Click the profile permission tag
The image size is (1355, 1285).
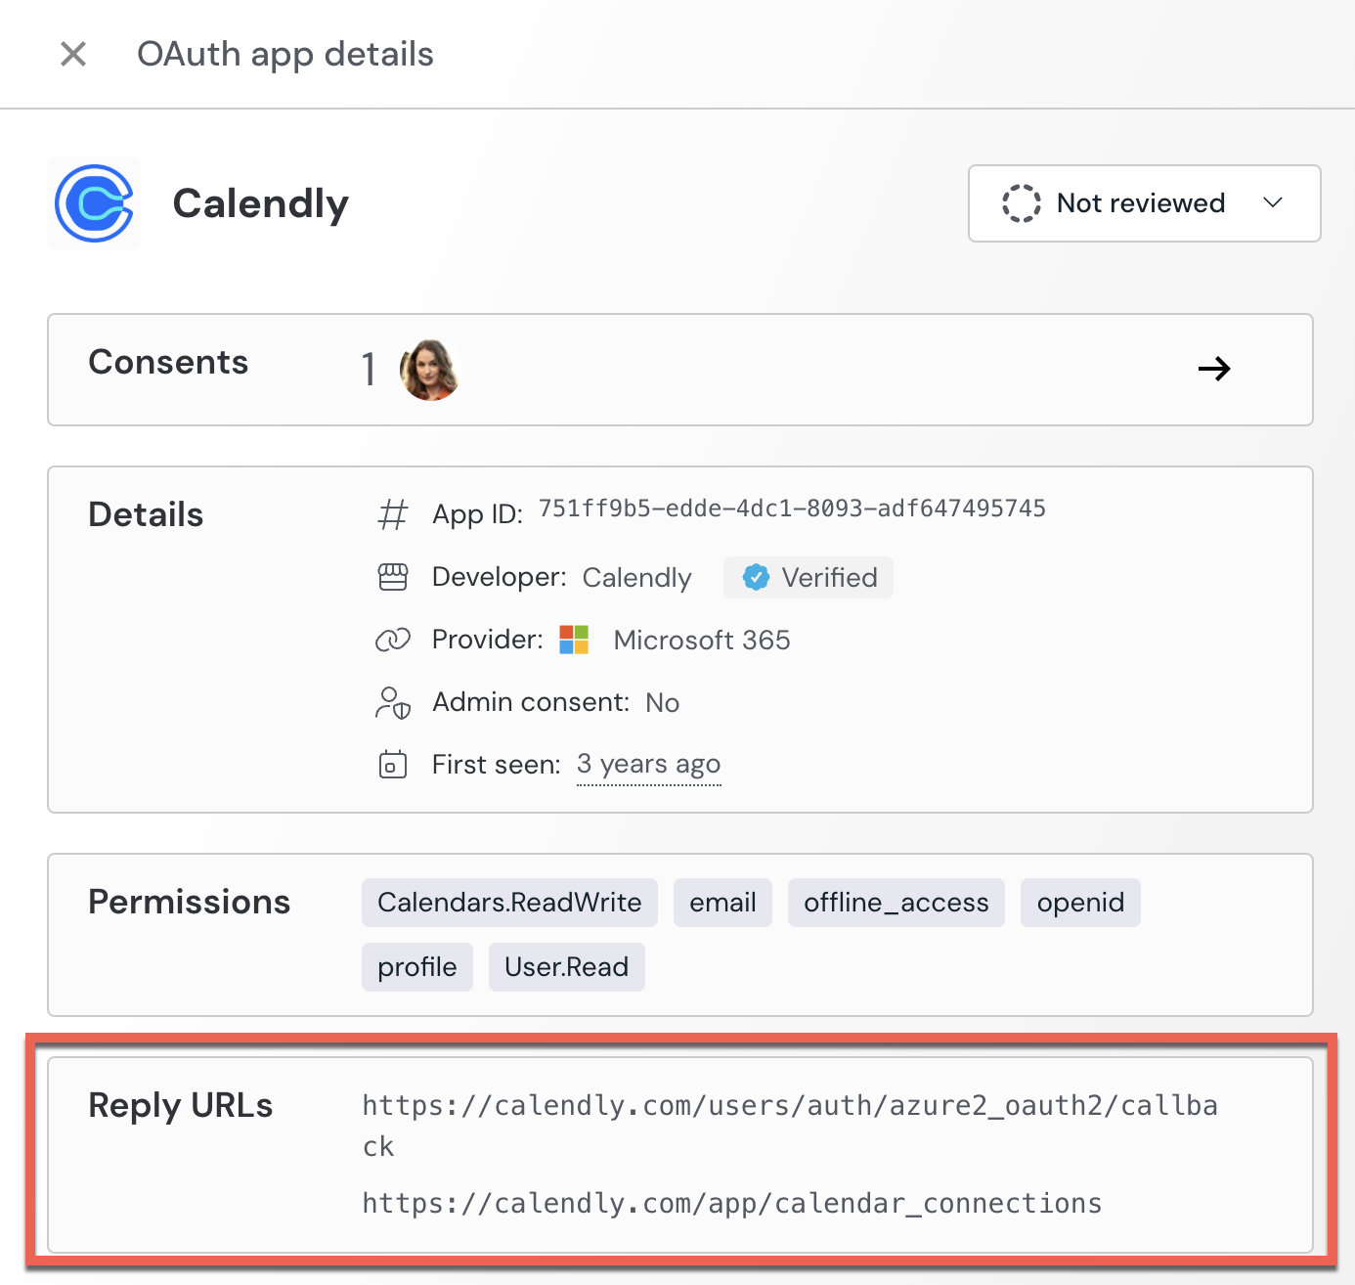[417, 967]
